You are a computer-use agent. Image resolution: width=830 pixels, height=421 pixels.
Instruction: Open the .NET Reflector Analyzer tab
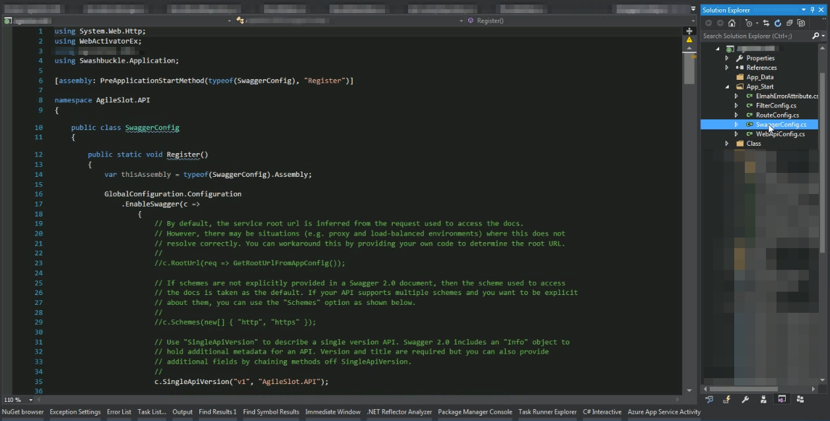399,412
